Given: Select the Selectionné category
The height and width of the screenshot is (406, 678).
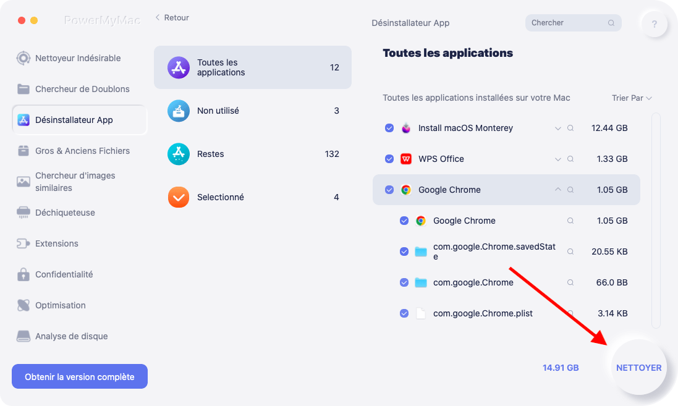Looking at the screenshot, I should pyautogui.click(x=253, y=197).
